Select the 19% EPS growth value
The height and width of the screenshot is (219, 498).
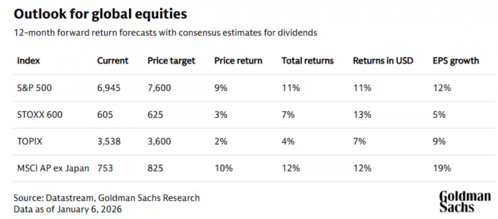441,168
